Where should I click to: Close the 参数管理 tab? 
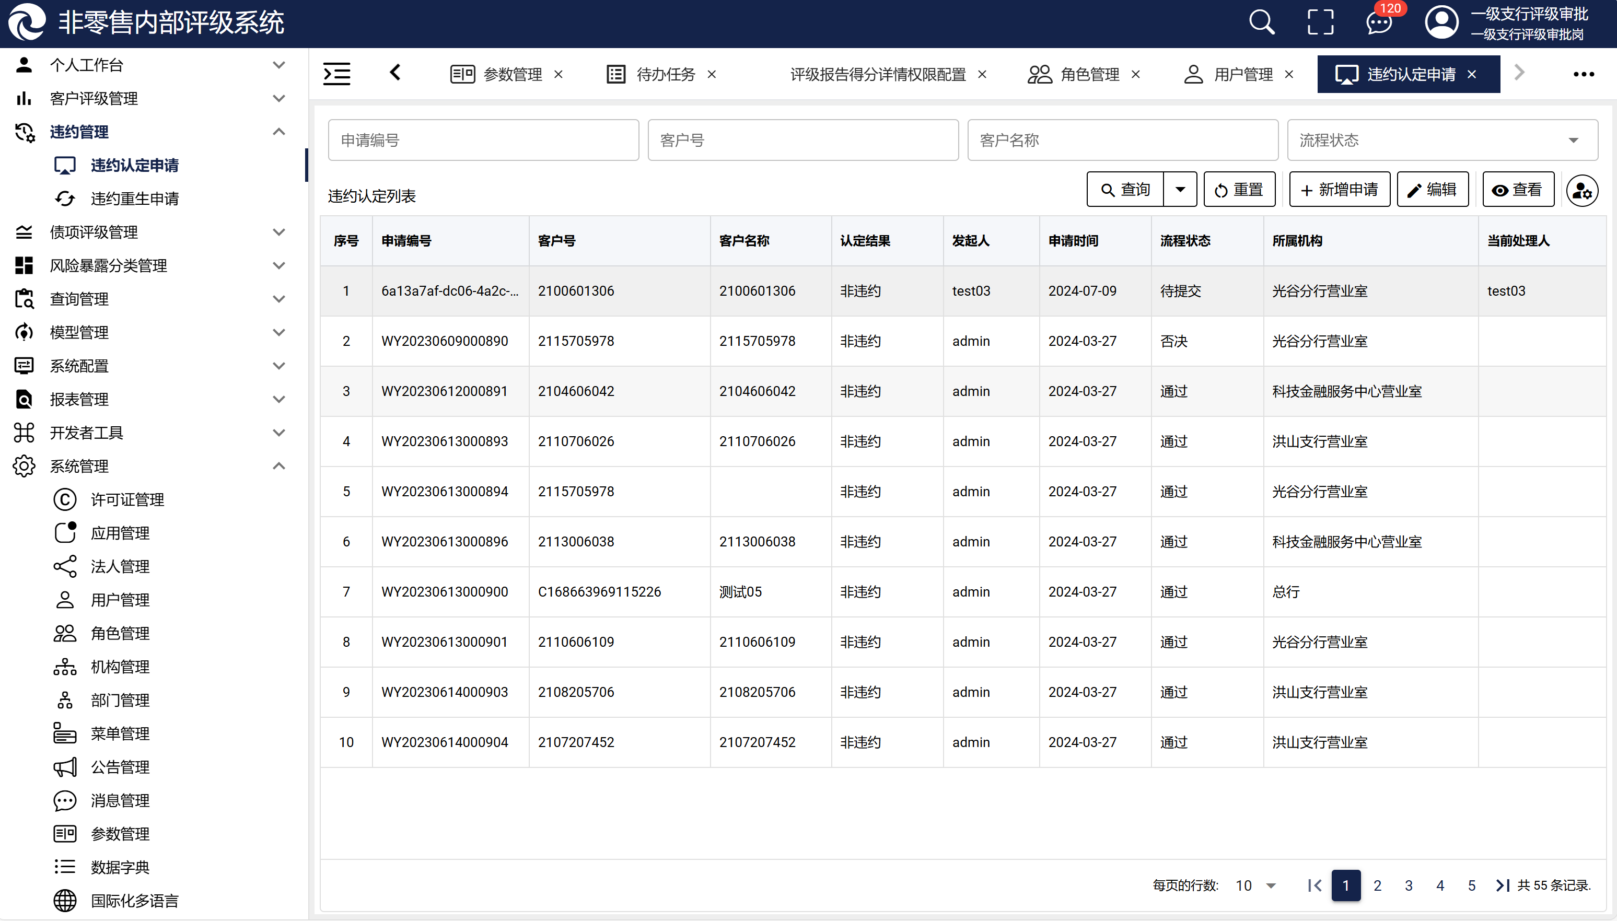(559, 74)
